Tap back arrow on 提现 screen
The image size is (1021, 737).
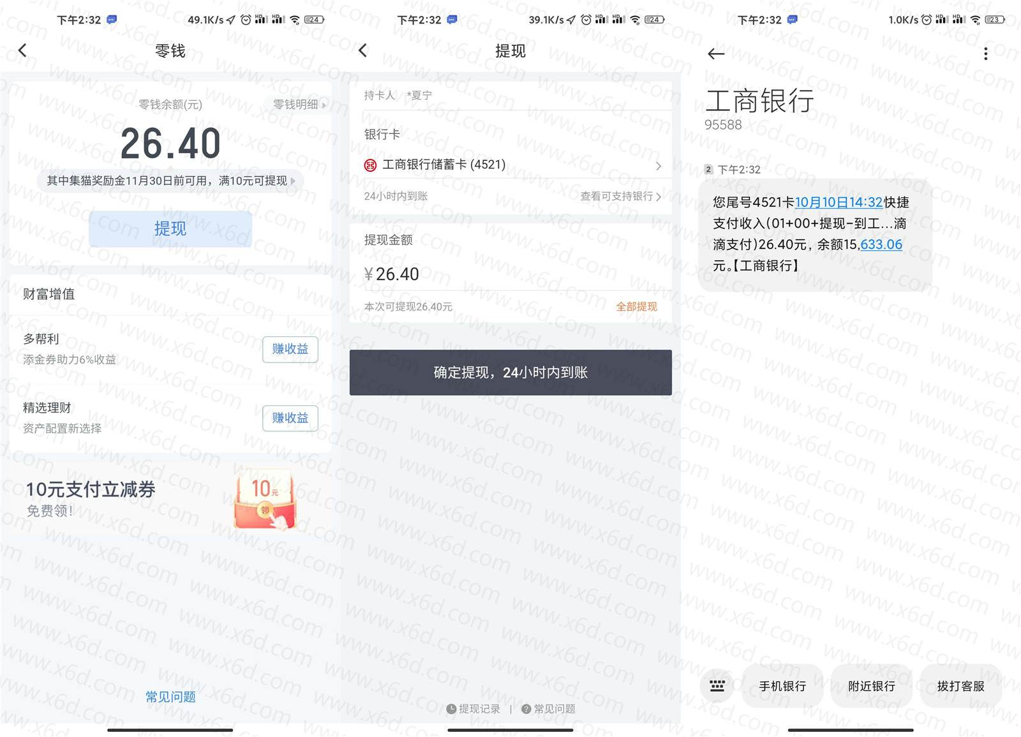click(x=363, y=50)
